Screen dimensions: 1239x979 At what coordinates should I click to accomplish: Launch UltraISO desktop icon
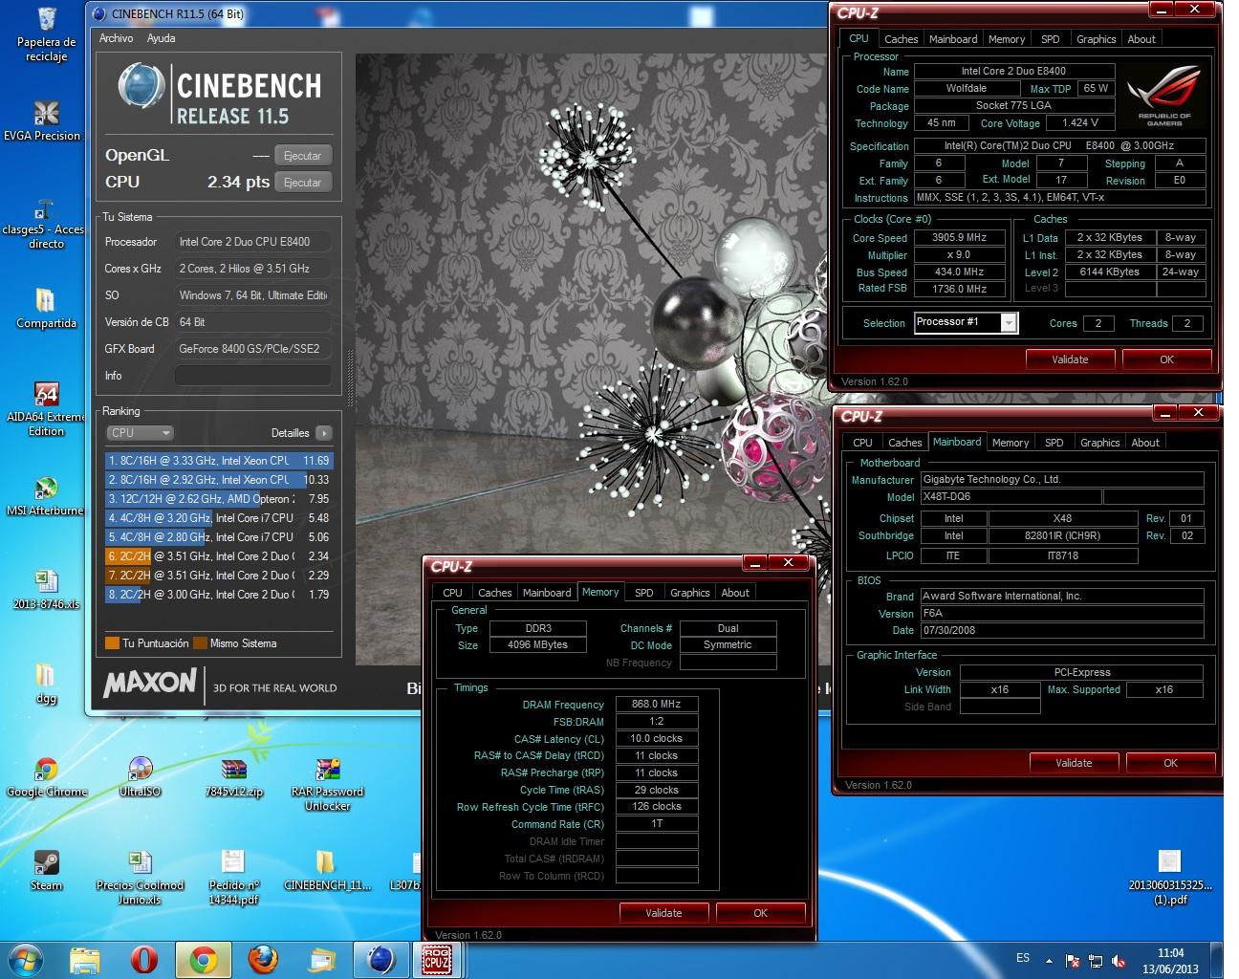tap(140, 777)
